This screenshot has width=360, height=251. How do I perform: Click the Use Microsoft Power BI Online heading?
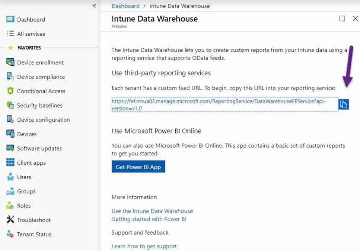coord(156,131)
